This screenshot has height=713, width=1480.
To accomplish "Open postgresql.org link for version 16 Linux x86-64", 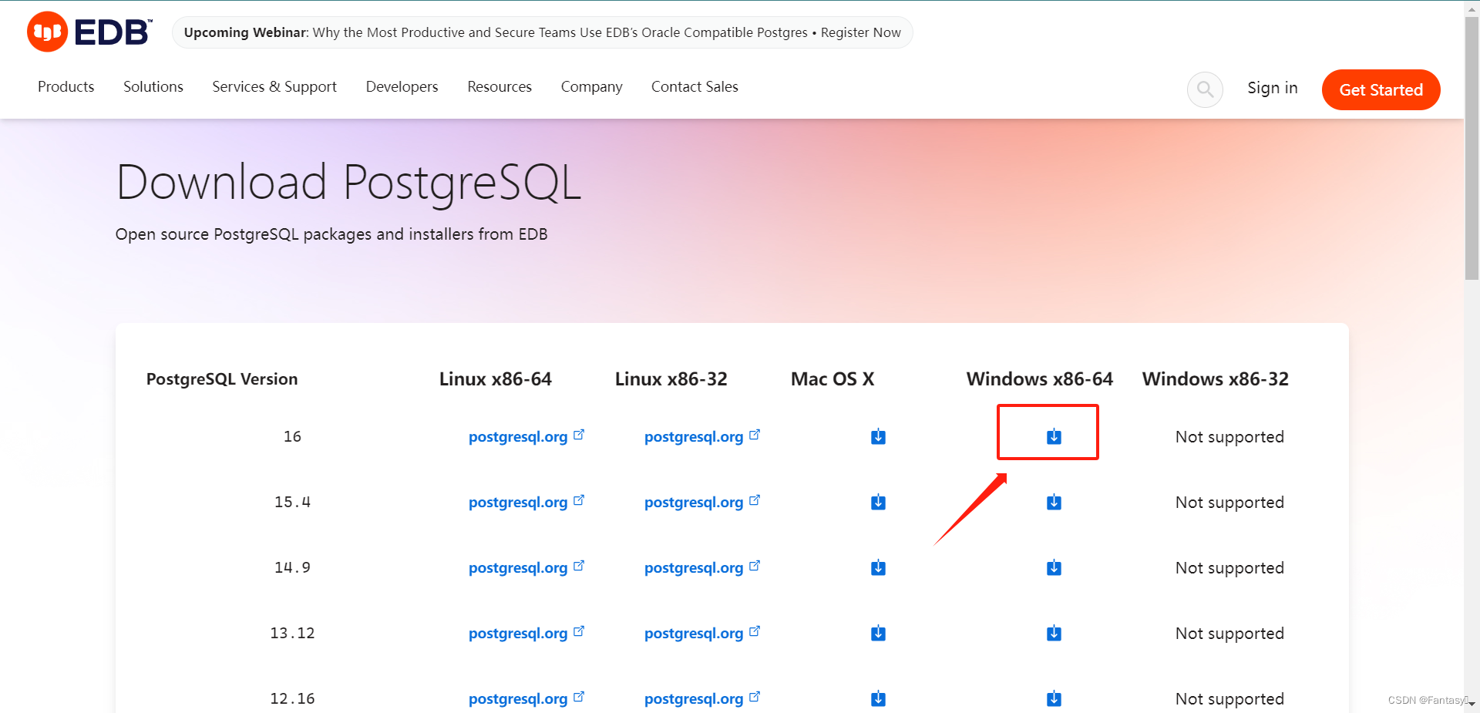I will click(526, 436).
